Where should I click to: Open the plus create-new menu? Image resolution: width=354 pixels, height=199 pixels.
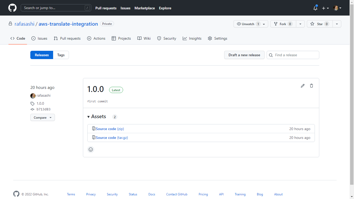(x=325, y=8)
